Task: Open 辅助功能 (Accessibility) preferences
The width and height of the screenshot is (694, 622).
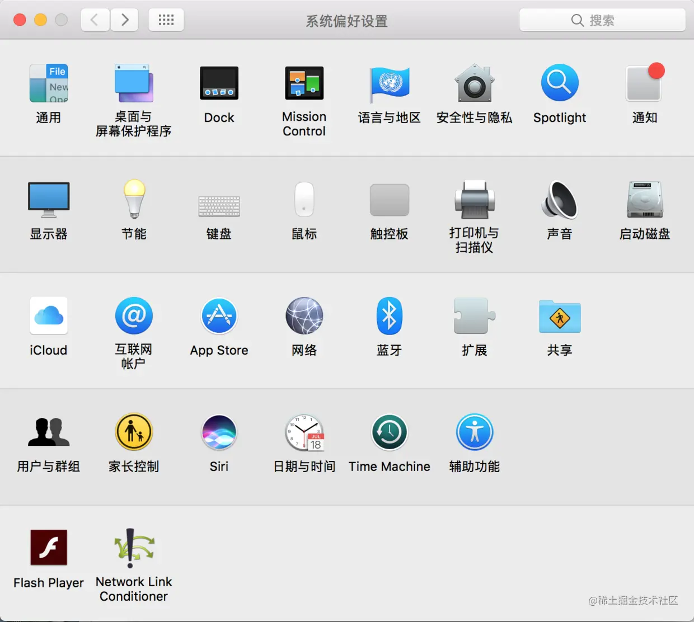Action: click(475, 432)
